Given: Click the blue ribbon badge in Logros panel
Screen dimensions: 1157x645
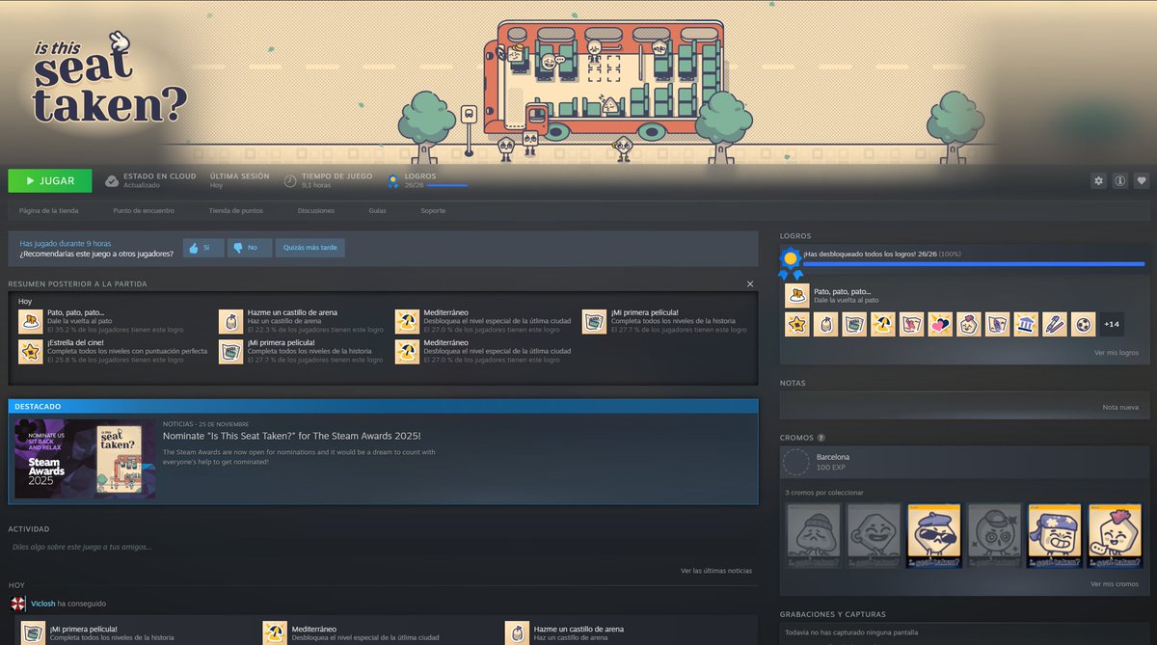Looking at the screenshot, I should [791, 262].
